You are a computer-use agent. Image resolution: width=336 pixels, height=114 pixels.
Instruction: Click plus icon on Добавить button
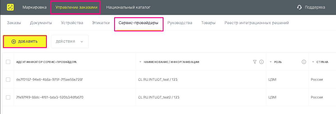coord(14,42)
